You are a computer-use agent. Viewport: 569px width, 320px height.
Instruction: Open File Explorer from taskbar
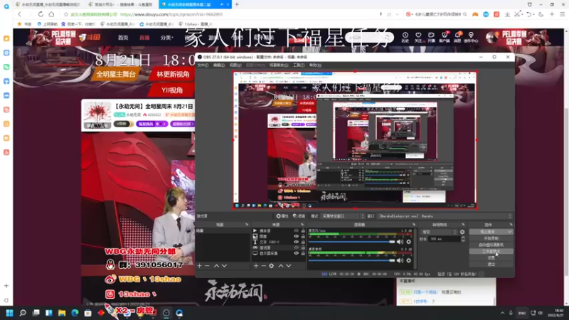tap(62, 313)
